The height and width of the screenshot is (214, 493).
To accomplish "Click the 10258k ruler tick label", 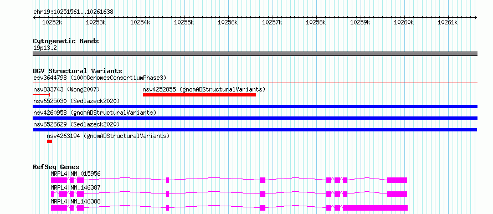I will [x=316, y=22].
